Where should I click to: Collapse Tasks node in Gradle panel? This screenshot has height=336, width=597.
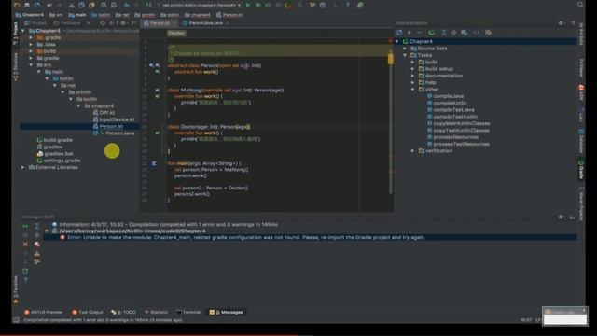405,55
